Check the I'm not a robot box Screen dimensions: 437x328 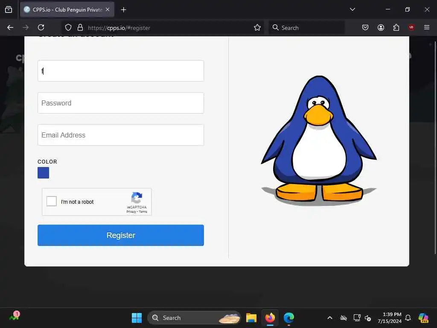pyautogui.click(x=52, y=202)
